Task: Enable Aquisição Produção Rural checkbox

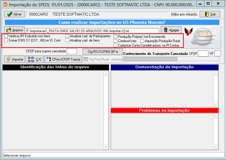Action: click(142, 41)
